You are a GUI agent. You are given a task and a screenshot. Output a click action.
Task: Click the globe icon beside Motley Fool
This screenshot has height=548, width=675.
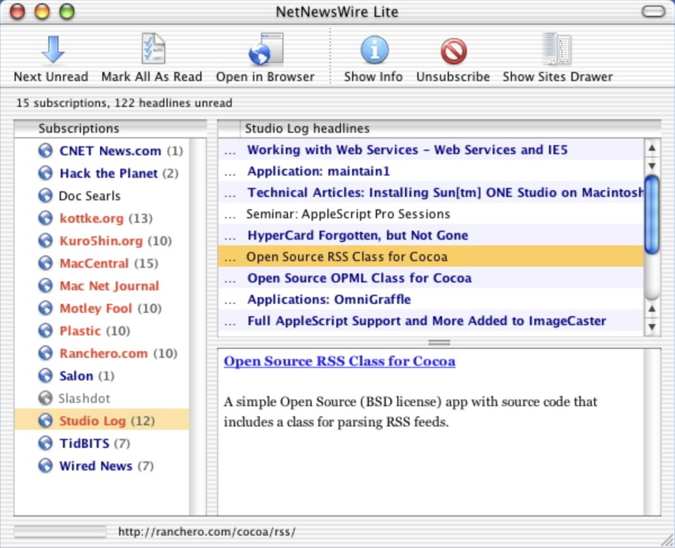(45, 308)
